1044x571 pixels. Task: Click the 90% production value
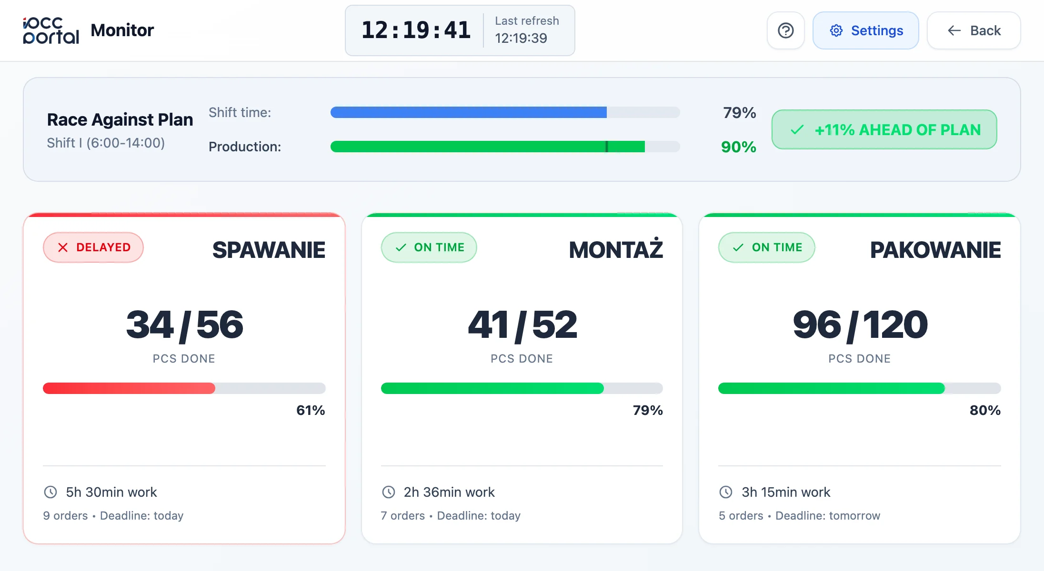click(738, 147)
